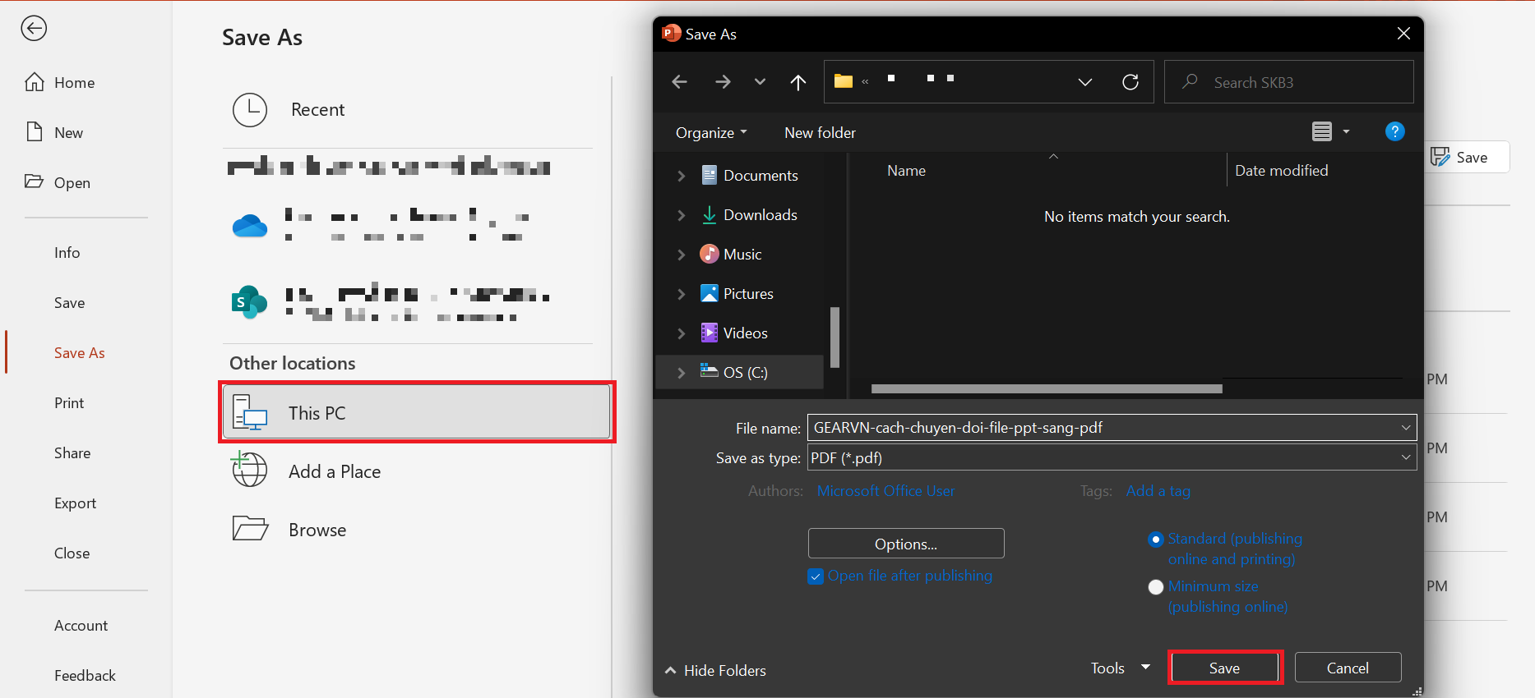Screen dimensions: 1535x698
Task: Open dialog Help question mark
Action: 1395,131
